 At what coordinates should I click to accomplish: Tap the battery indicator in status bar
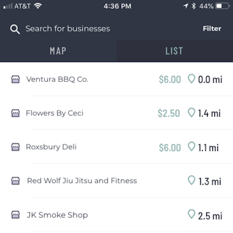click(223, 6)
